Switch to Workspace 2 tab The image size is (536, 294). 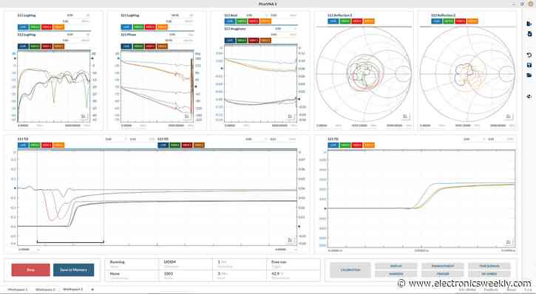pos(45,290)
